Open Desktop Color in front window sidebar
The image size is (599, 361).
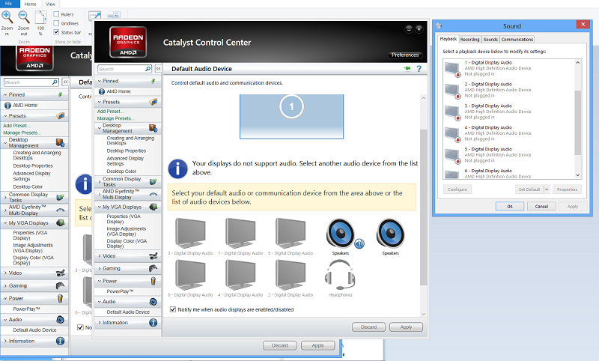pos(121,172)
